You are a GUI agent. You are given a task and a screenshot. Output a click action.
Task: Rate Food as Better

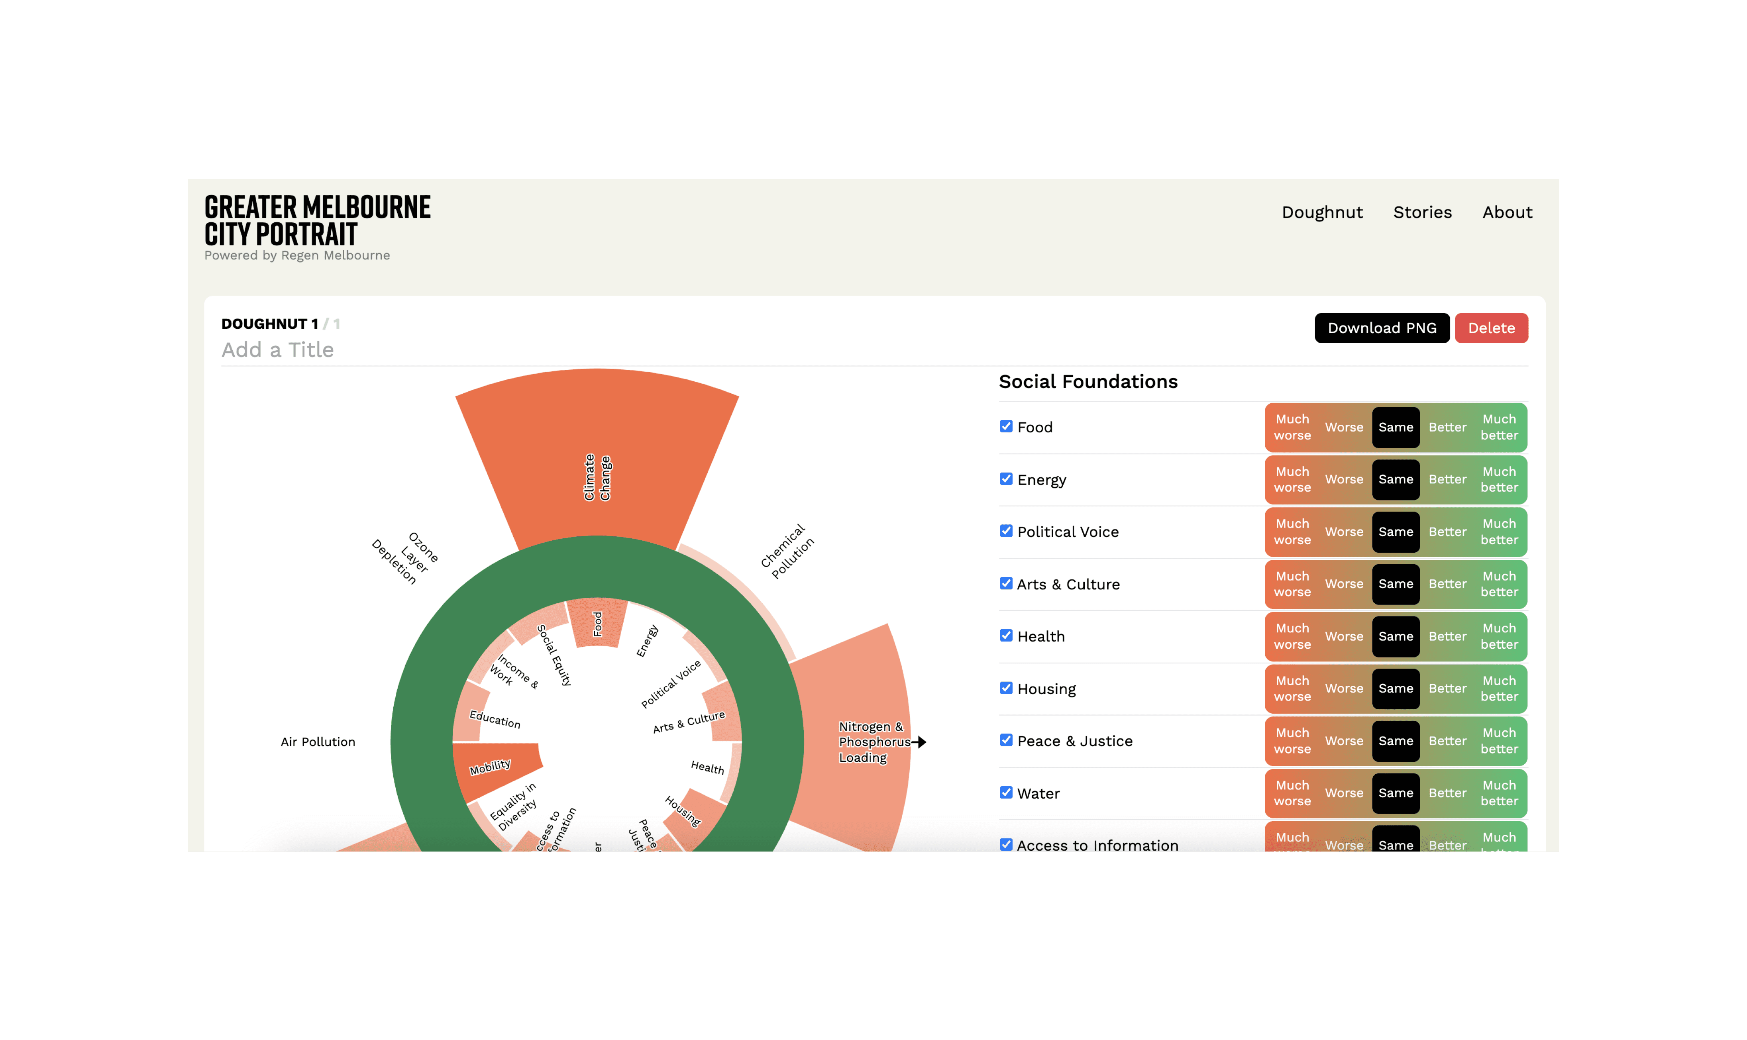pos(1448,428)
